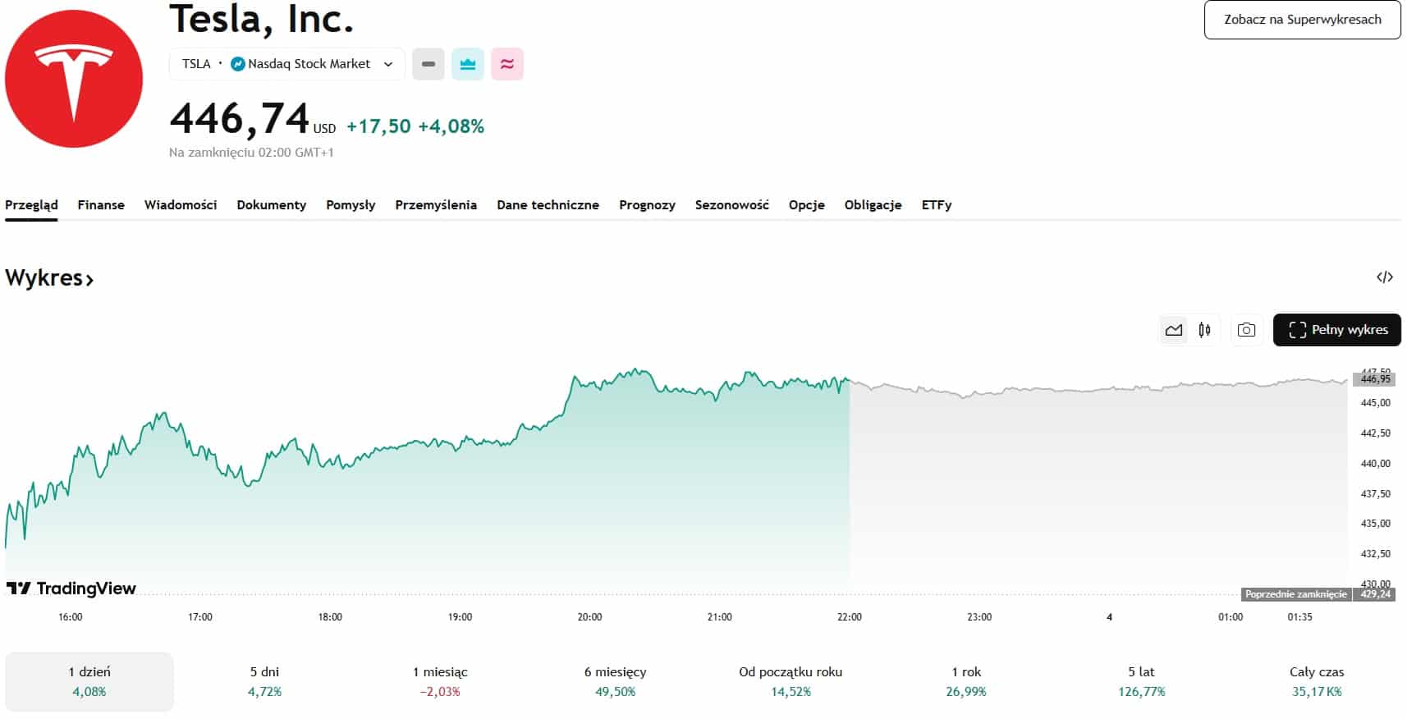
Task: Click the blue crown badge icon
Action: tap(468, 64)
